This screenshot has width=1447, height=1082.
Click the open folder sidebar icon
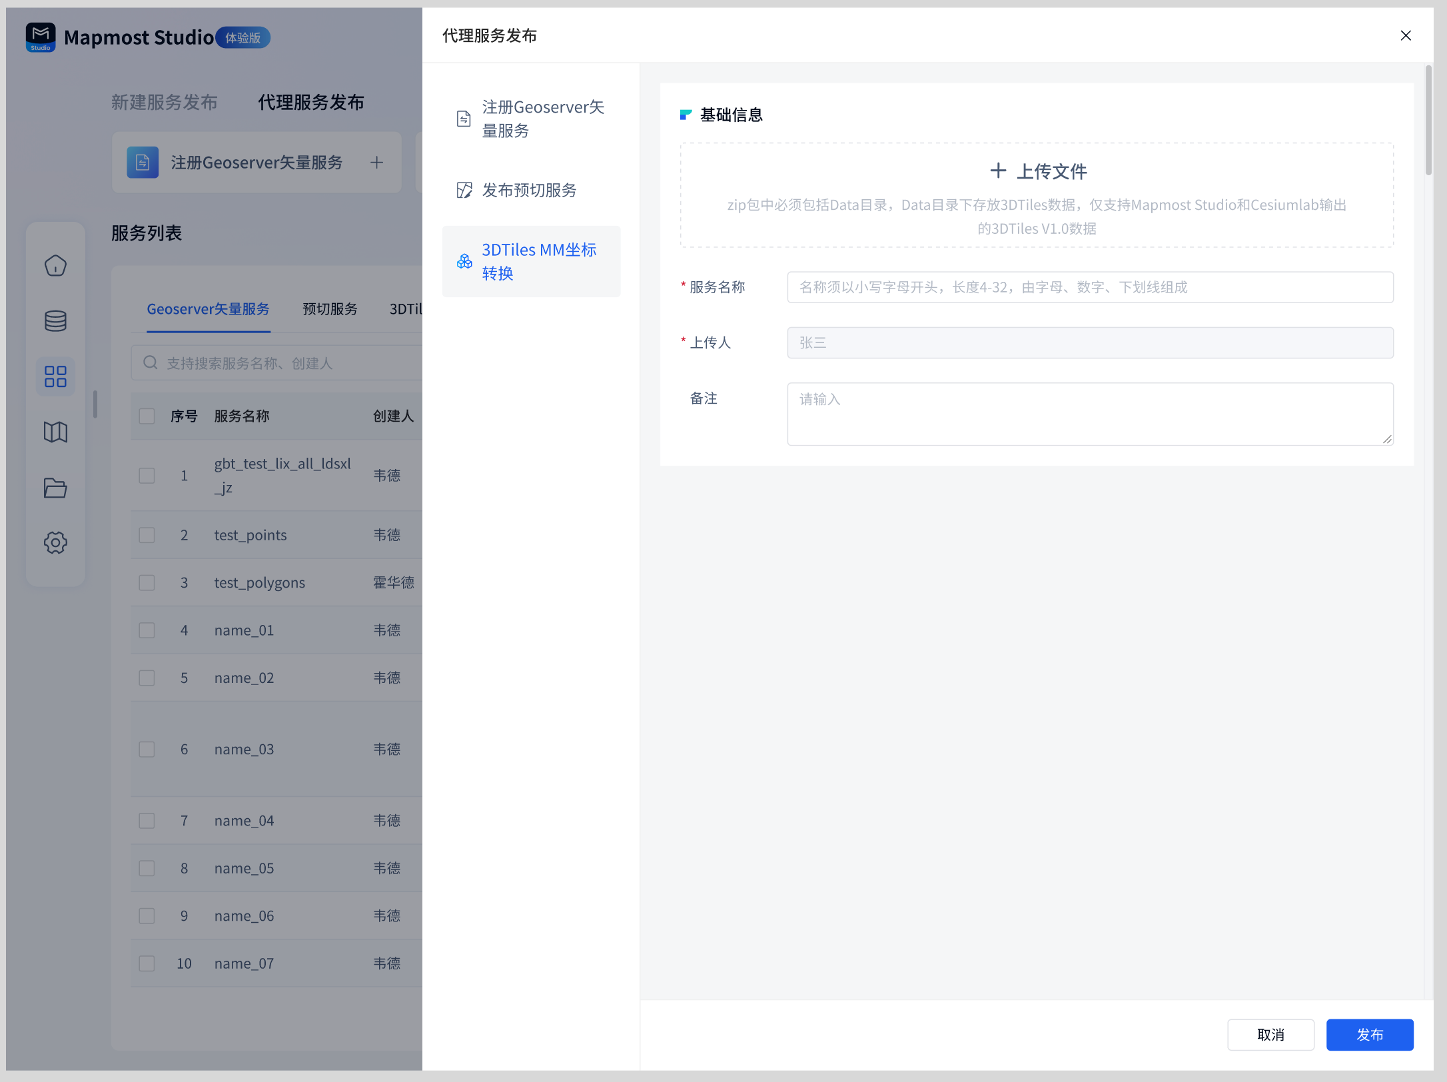pos(55,488)
